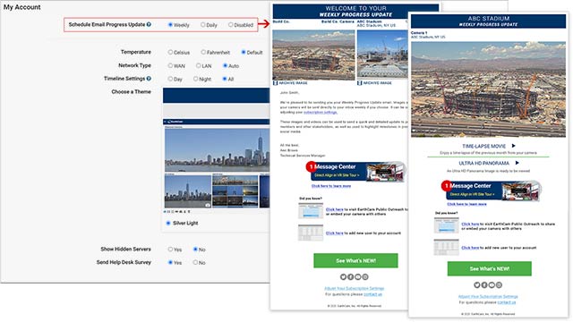Choose Yes for Show Hidden Servers
This screenshot has height=322, width=573.
click(170, 250)
